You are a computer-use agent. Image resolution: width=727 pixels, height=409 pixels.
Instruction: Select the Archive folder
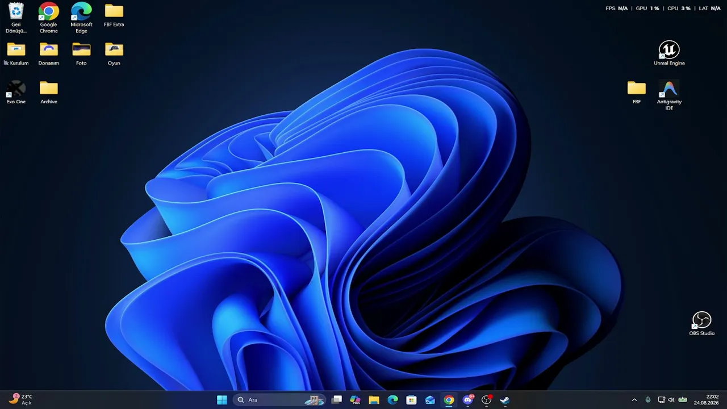48,93
